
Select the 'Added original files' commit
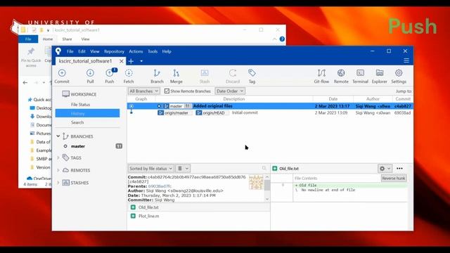270,106
